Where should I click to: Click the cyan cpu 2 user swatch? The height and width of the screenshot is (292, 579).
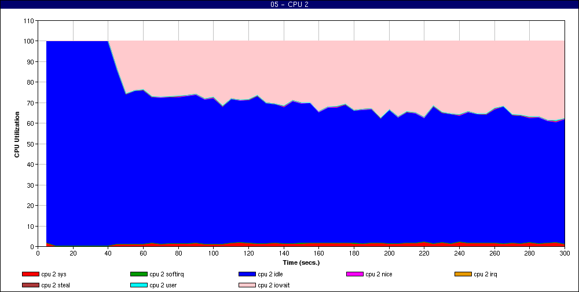138,286
